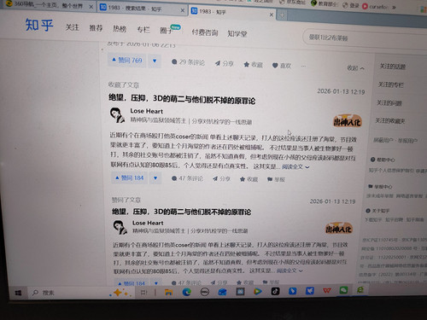Open the three-dots more menu
Viewport: 427px width, 320px height.
tap(303, 67)
